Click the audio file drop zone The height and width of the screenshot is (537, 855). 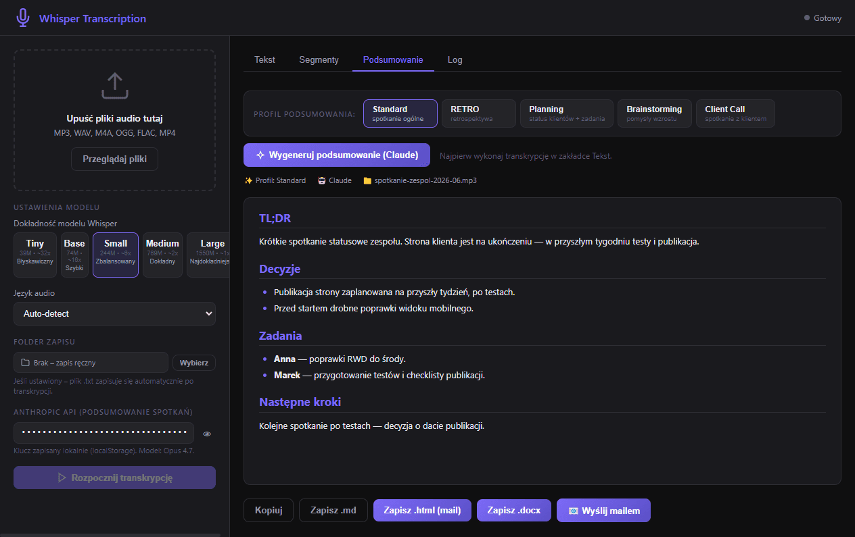(x=114, y=120)
